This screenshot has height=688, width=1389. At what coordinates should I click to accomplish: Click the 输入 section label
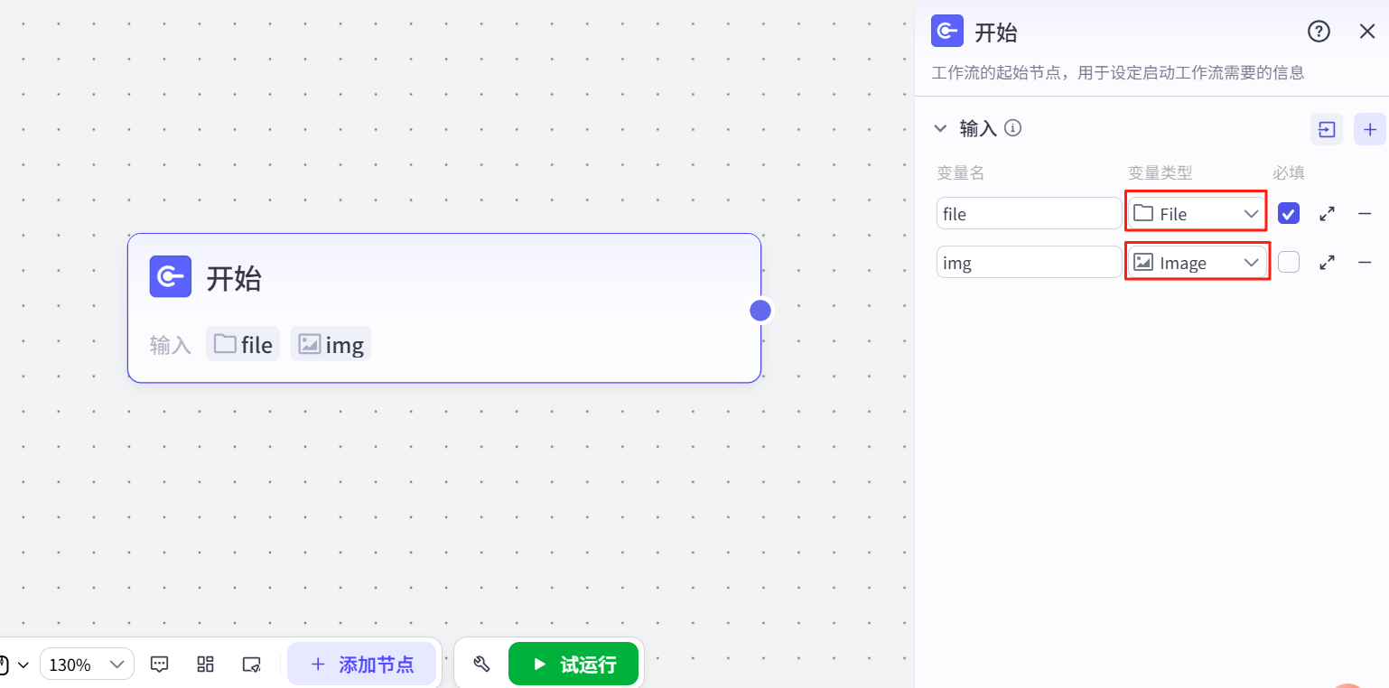(x=978, y=128)
